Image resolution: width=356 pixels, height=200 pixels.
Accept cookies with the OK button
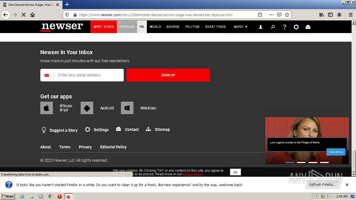pos(235,172)
